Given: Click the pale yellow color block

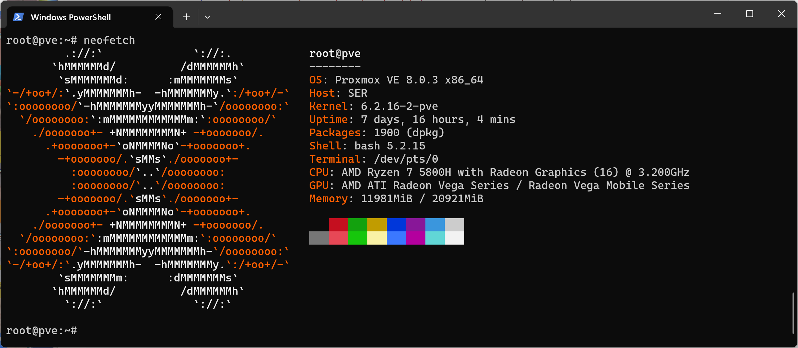Looking at the screenshot, I should point(377,238).
